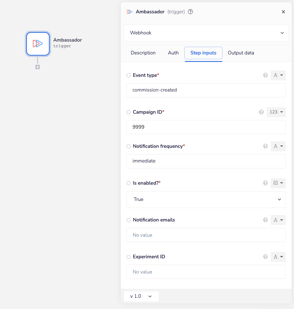Click the checkbox type icon on Is enabled field
Viewport: 294px width, 309px height.
pyautogui.click(x=278, y=183)
